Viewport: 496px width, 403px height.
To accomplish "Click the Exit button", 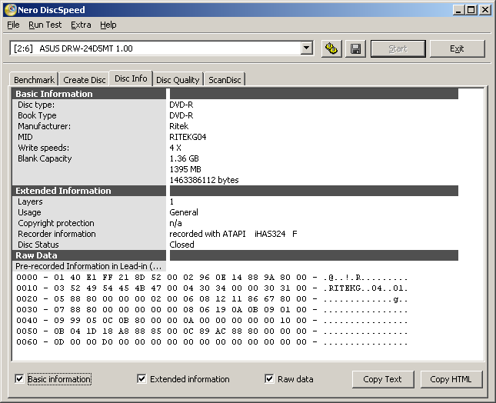I will pos(457,48).
